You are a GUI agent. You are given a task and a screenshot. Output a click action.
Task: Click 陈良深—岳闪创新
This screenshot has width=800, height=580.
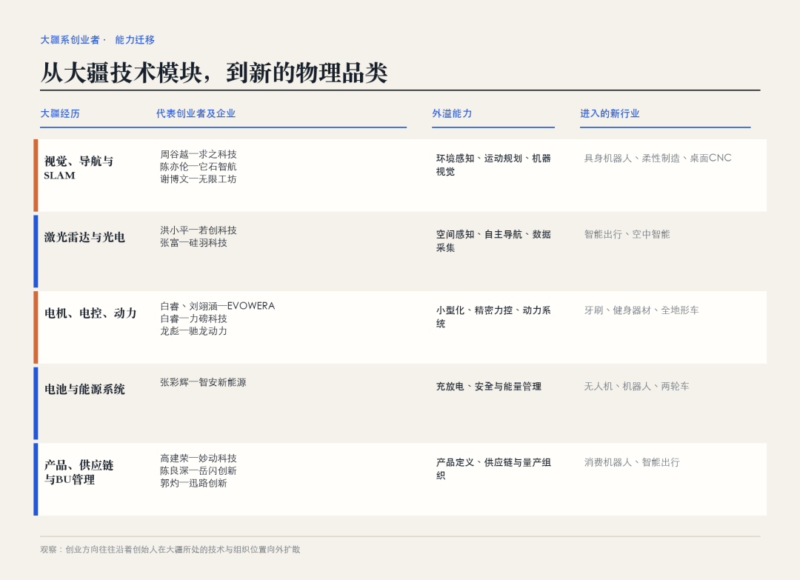tap(199, 471)
